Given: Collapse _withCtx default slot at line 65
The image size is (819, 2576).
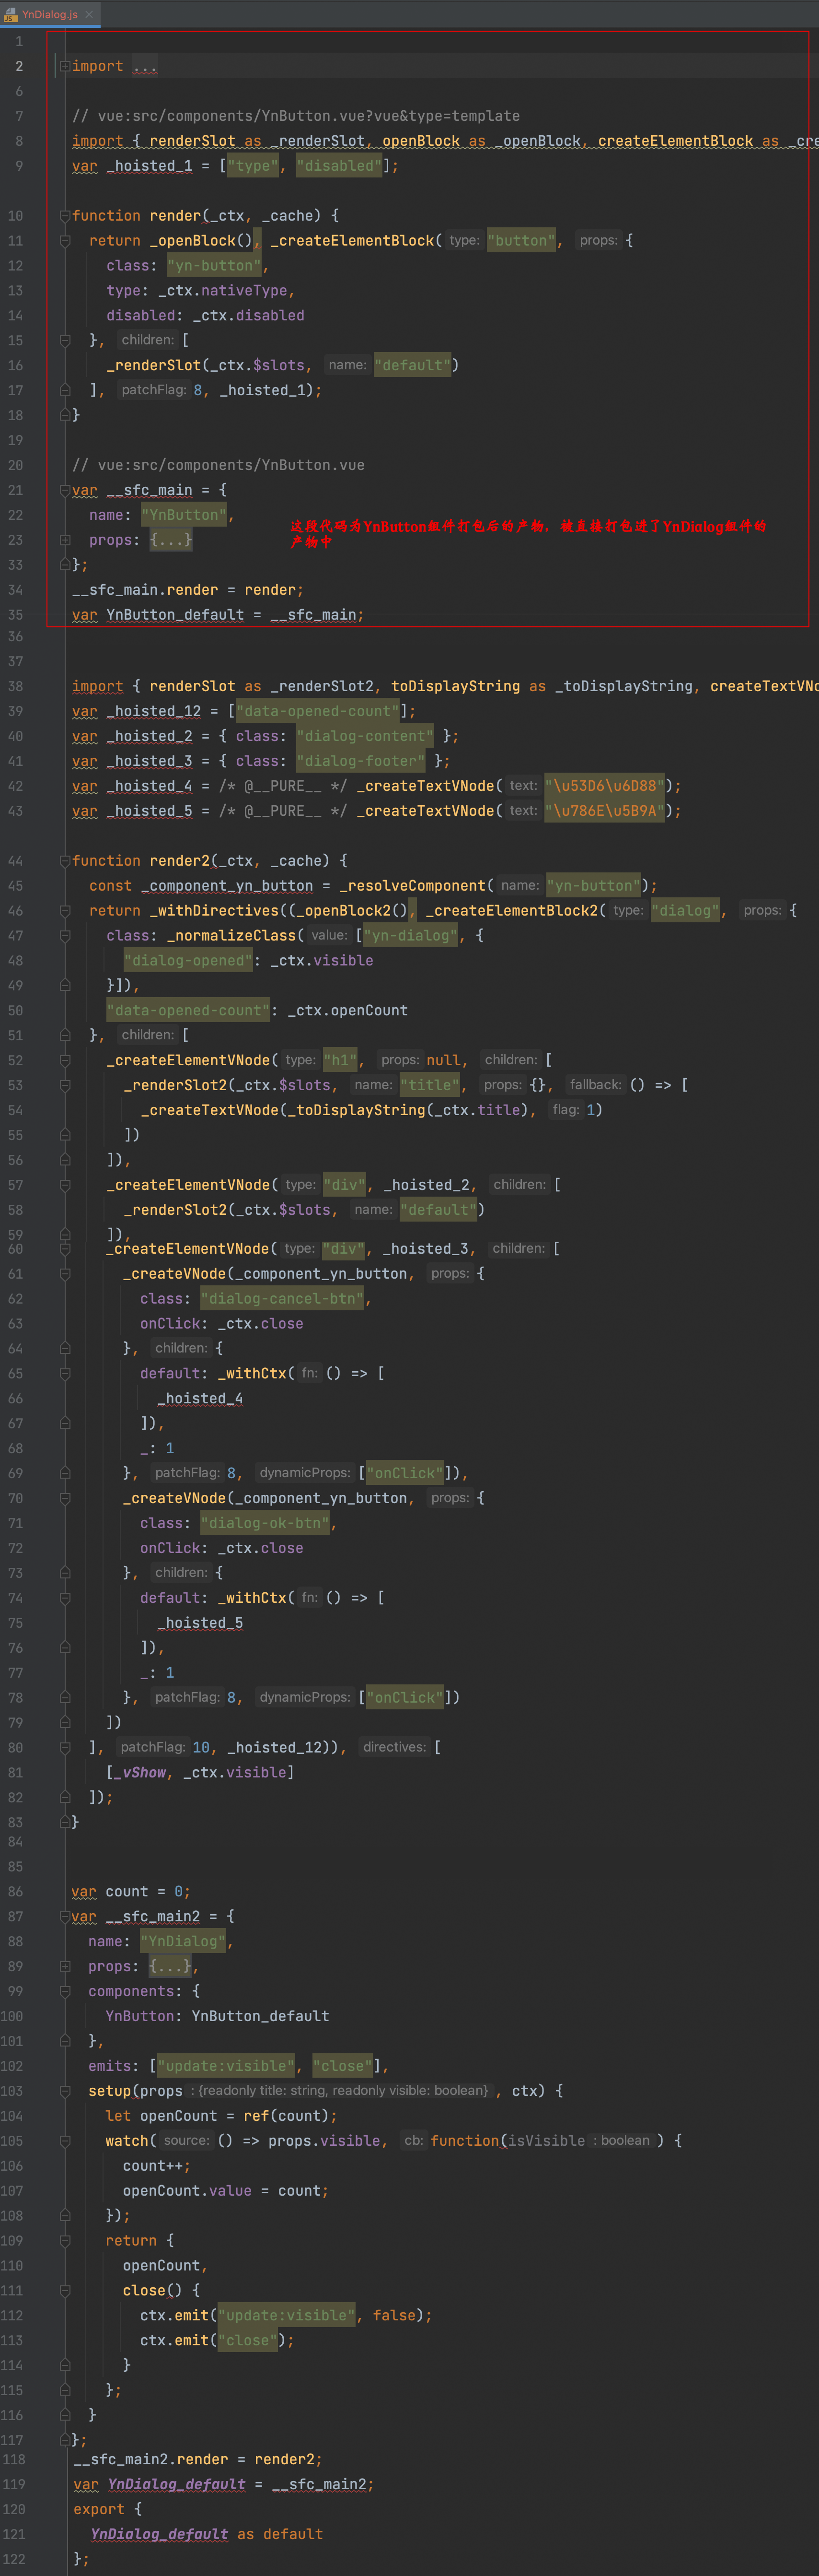Looking at the screenshot, I should pos(65,1374).
